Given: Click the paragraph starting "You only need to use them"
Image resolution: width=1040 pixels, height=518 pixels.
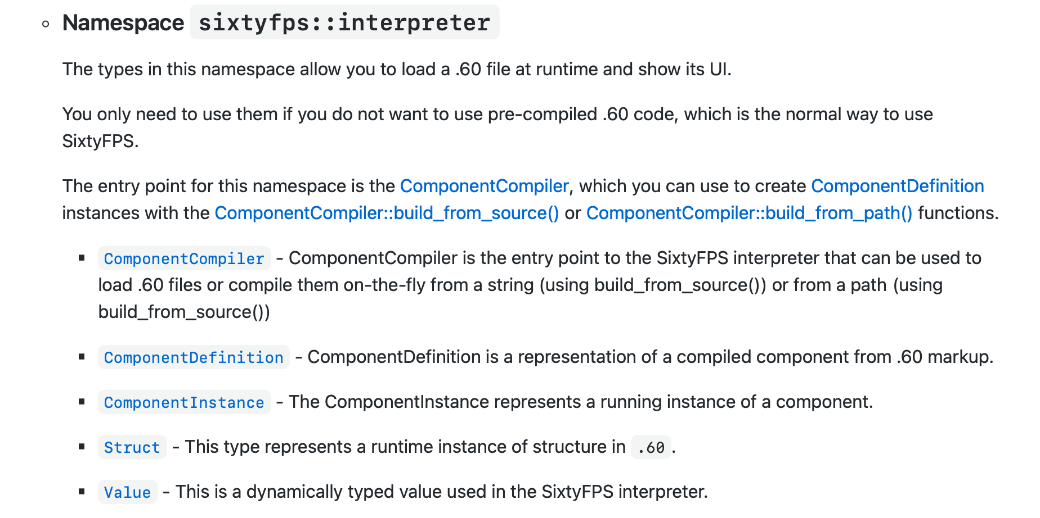Looking at the screenshot, I should (x=497, y=114).
